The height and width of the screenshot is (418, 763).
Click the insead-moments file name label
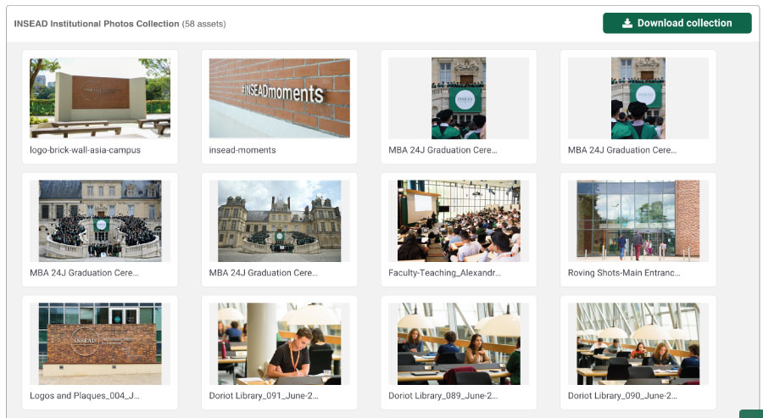(242, 150)
